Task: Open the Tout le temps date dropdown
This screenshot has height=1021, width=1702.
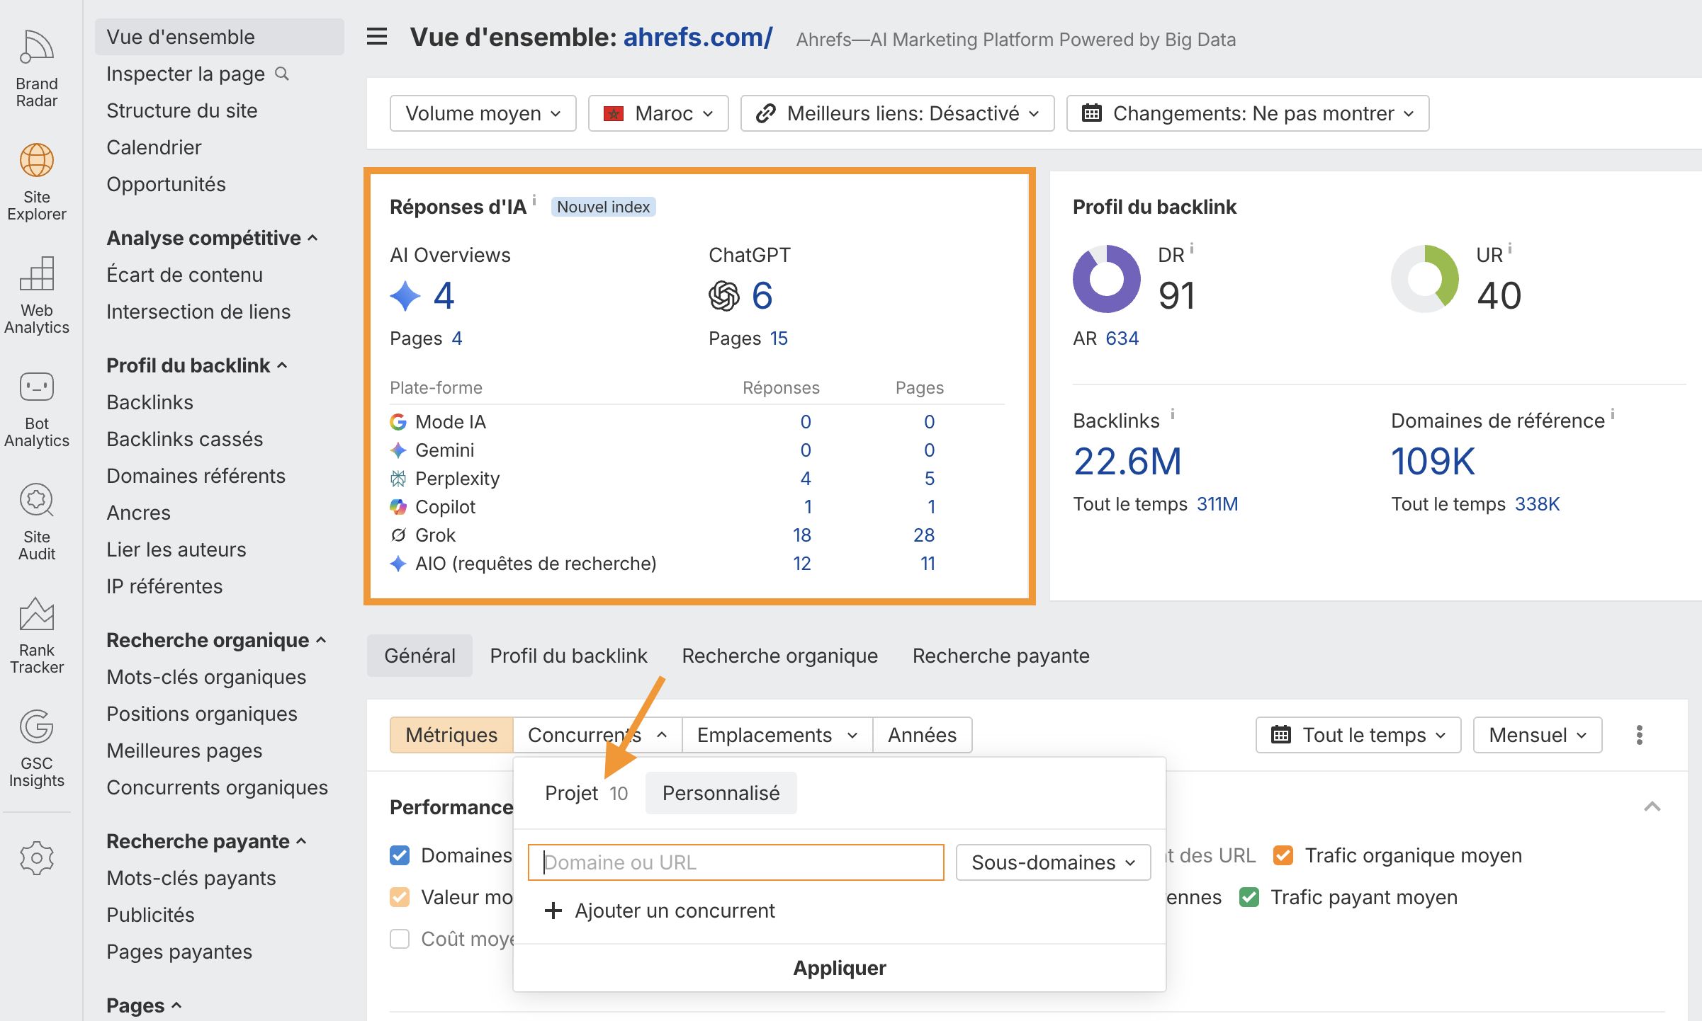Action: pos(1358,735)
